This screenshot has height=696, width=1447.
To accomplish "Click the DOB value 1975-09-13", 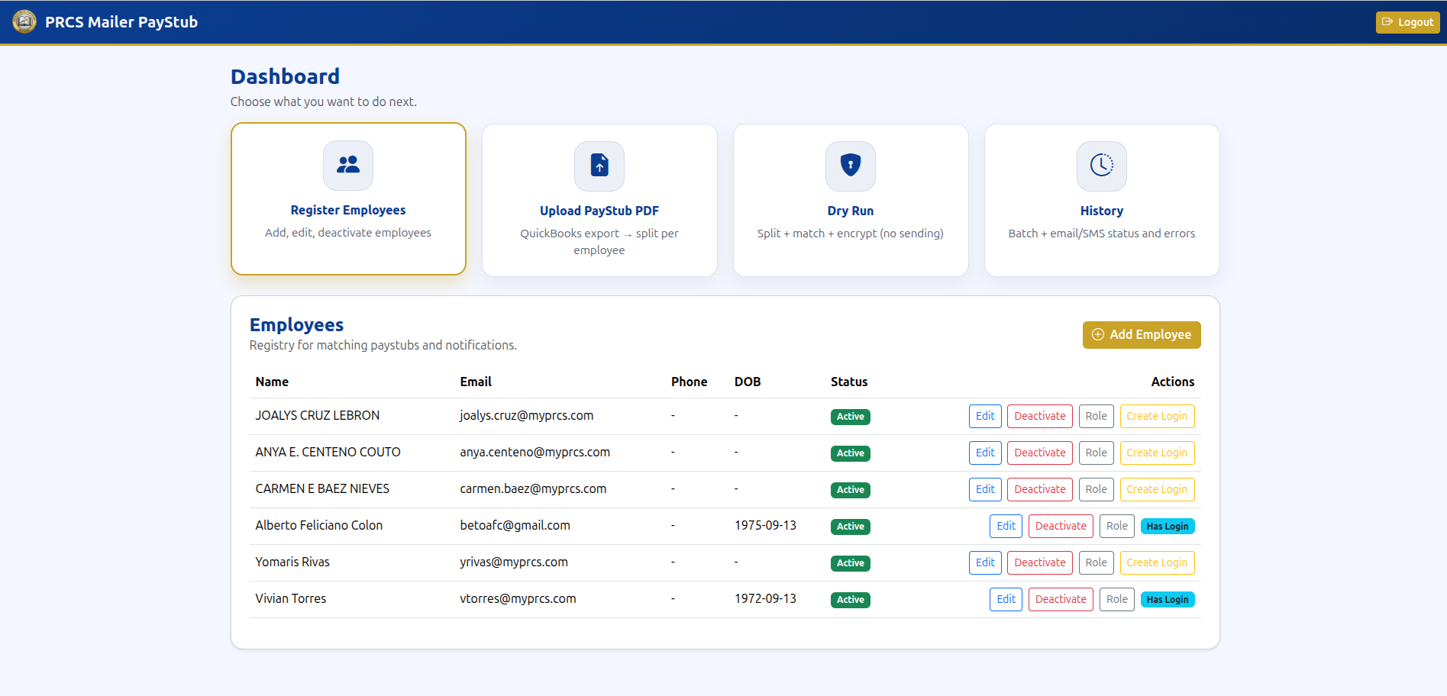I will (x=765, y=525).
